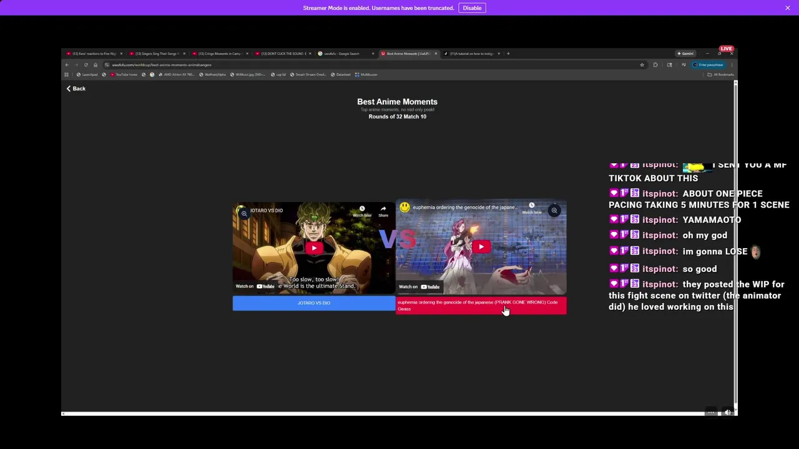This screenshot has height=449, width=799.
Task: Close the Streamer Mode notification banner
Action: pyautogui.click(x=788, y=8)
